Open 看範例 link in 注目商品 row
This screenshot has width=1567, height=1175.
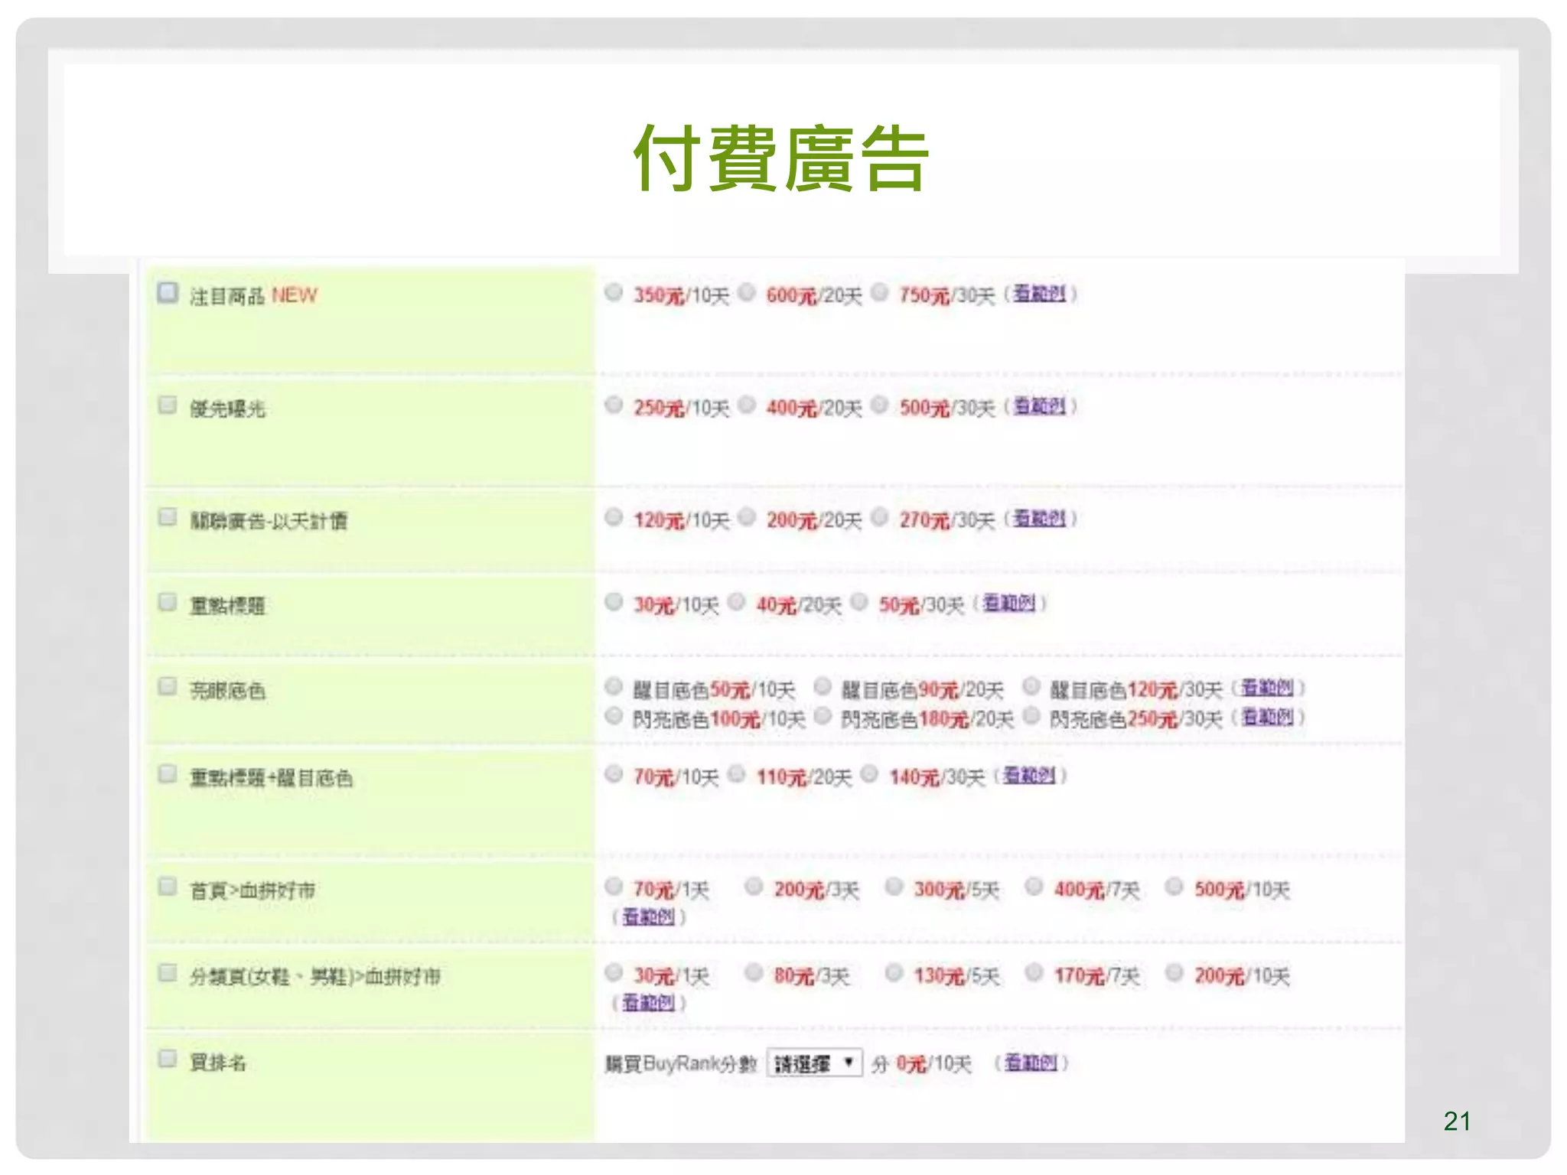pos(1039,294)
